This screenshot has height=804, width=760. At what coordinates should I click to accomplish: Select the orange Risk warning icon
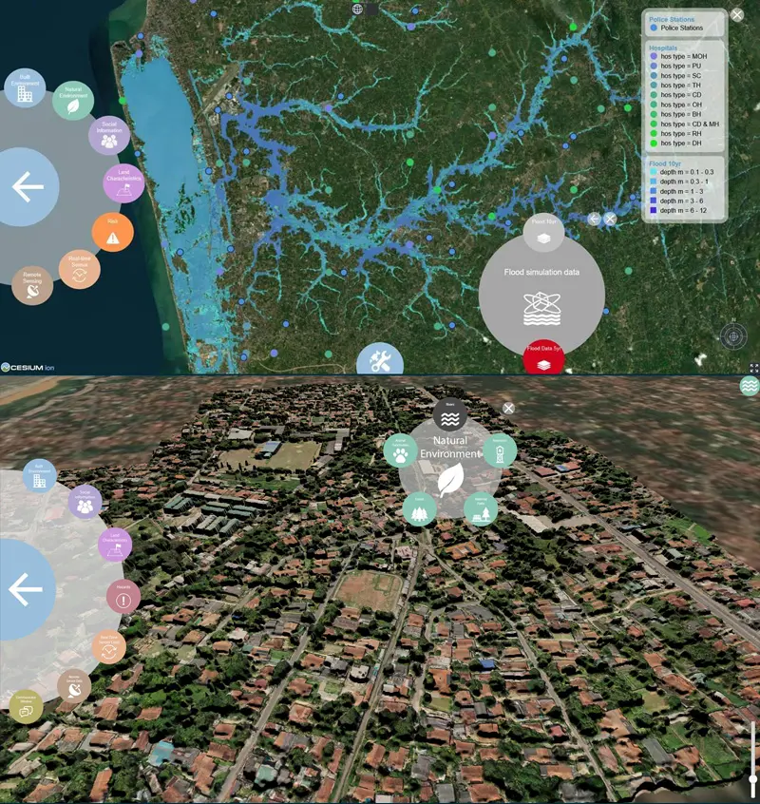[112, 232]
